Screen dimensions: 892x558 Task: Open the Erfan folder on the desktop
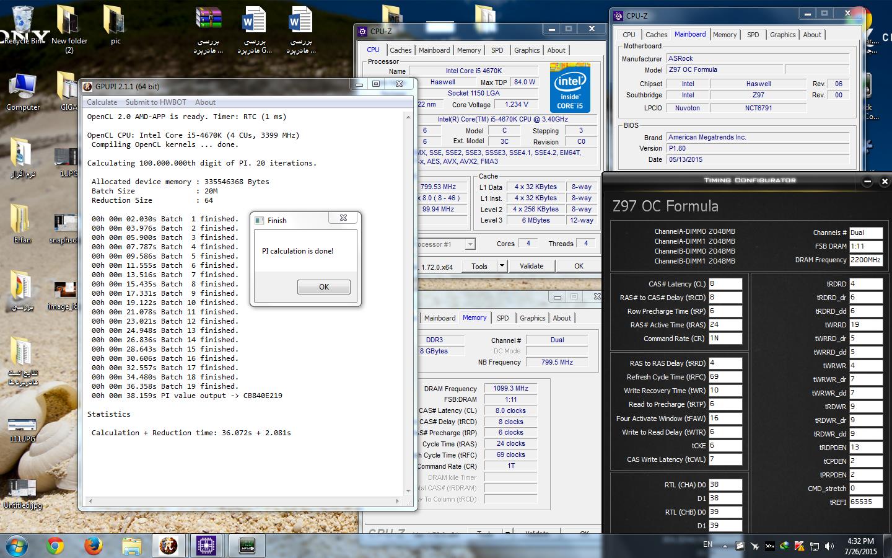pos(22,223)
